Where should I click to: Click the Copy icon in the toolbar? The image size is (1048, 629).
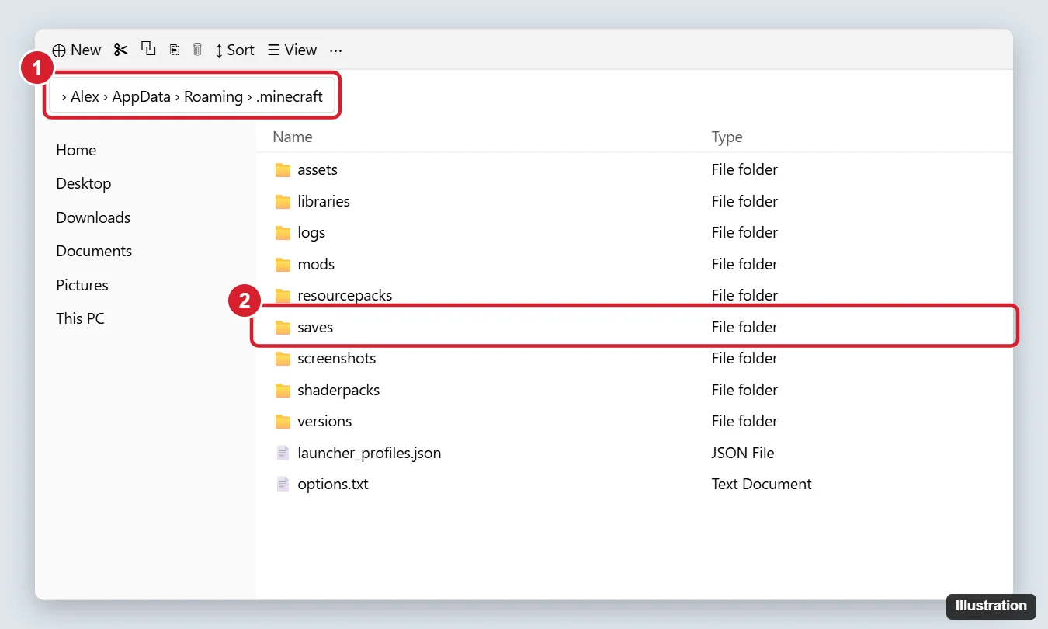(148, 49)
